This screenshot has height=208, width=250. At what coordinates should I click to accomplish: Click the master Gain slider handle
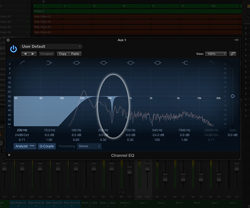tap(232, 96)
